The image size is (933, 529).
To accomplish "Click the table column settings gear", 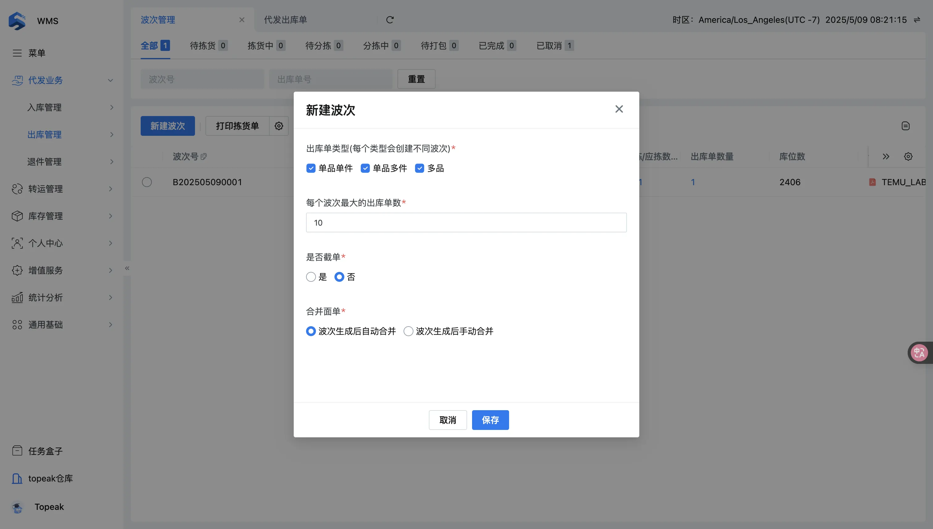I will click(x=908, y=156).
